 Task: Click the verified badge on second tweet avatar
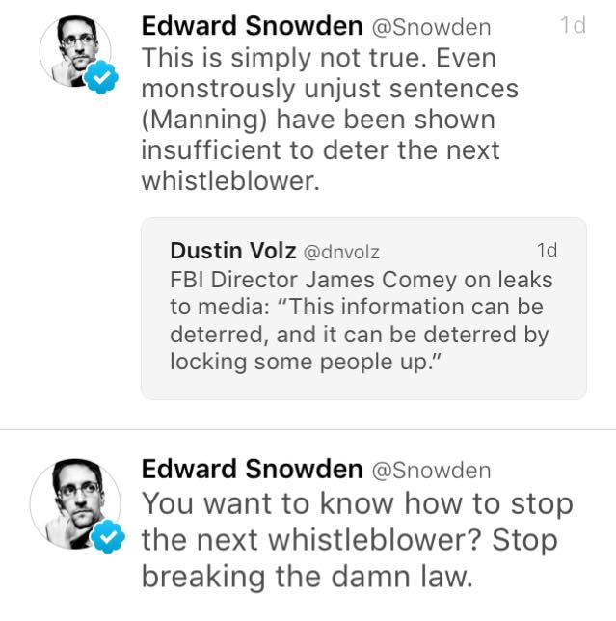point(108,537)
